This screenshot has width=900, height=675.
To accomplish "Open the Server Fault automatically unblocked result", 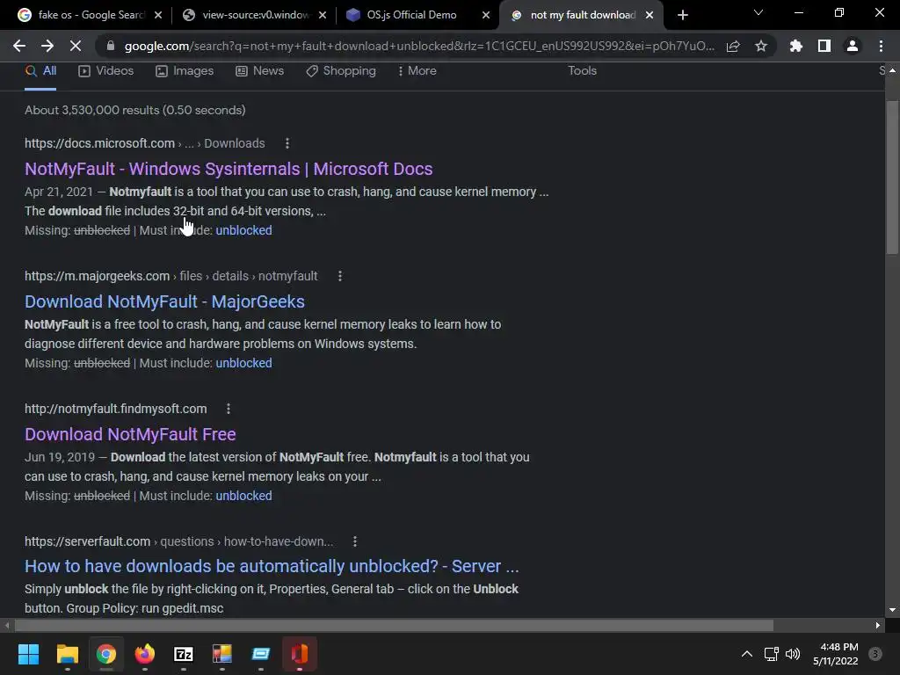I will point(272,566).
